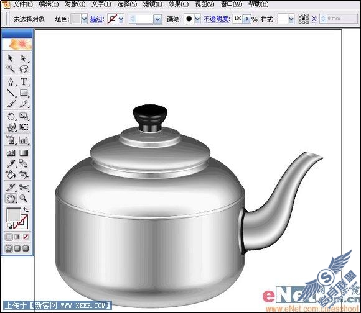Reset to default fill and stroke icon
The image size is (361, 313).
pos(10,226)
